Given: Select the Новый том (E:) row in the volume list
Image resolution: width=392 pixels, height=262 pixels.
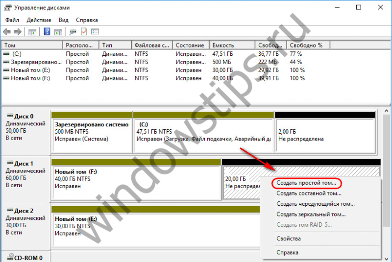Looking at the screenshot, I should tap(33, 70).
